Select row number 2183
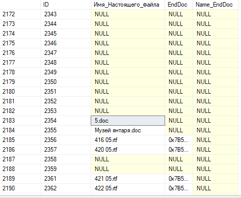The height and width of the screenshot is (198, 241). [x=20, y=121]
